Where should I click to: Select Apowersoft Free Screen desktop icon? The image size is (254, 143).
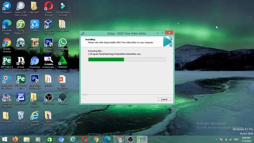click(x=7, y=82)
